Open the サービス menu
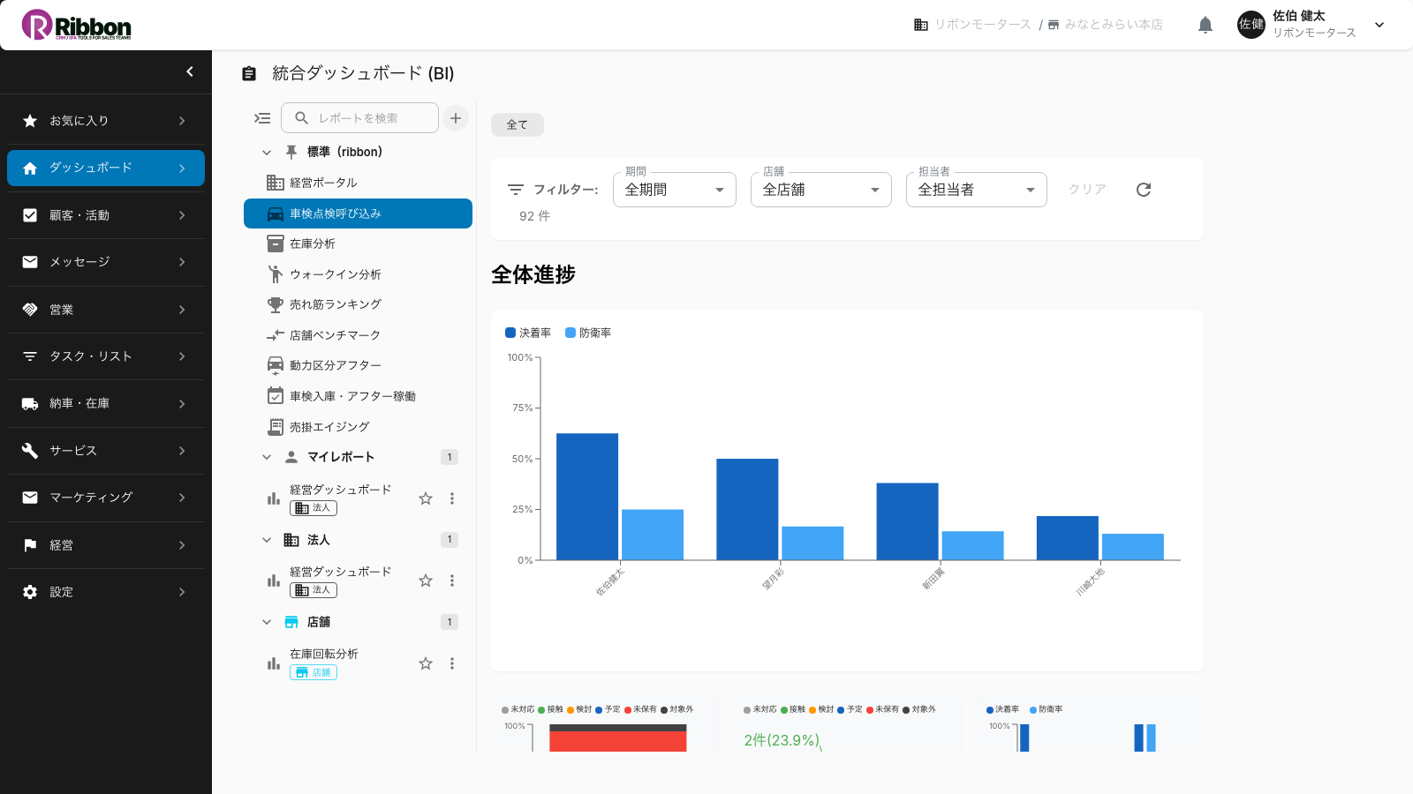1413x794 pixels. click(x=106, y=451)
